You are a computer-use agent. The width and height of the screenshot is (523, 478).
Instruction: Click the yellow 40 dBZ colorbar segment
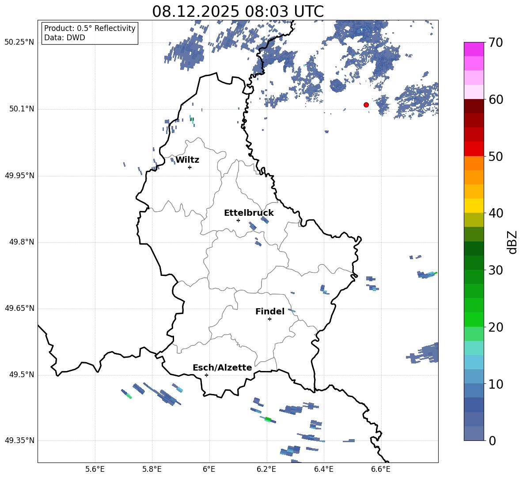[474, 206]
